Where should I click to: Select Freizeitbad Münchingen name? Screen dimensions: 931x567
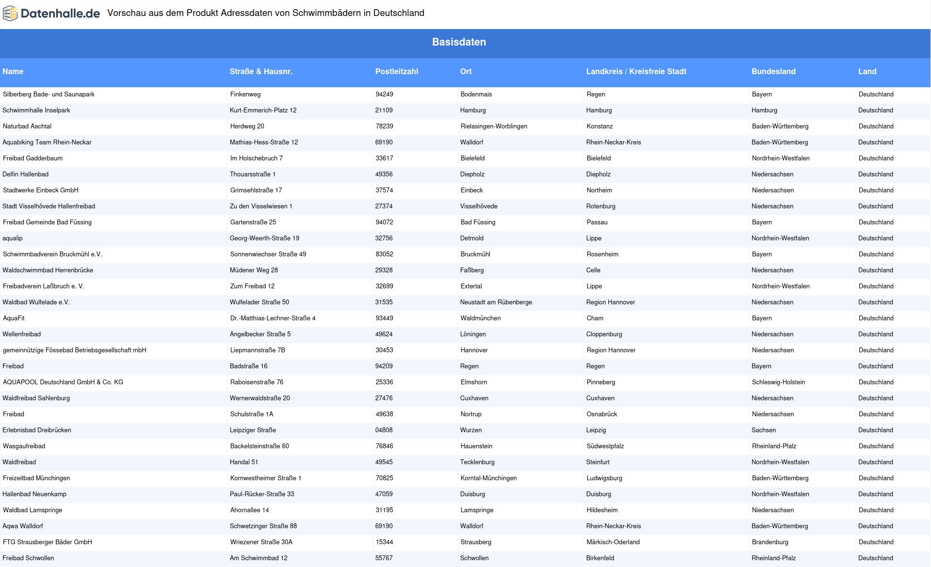(36, 478)
